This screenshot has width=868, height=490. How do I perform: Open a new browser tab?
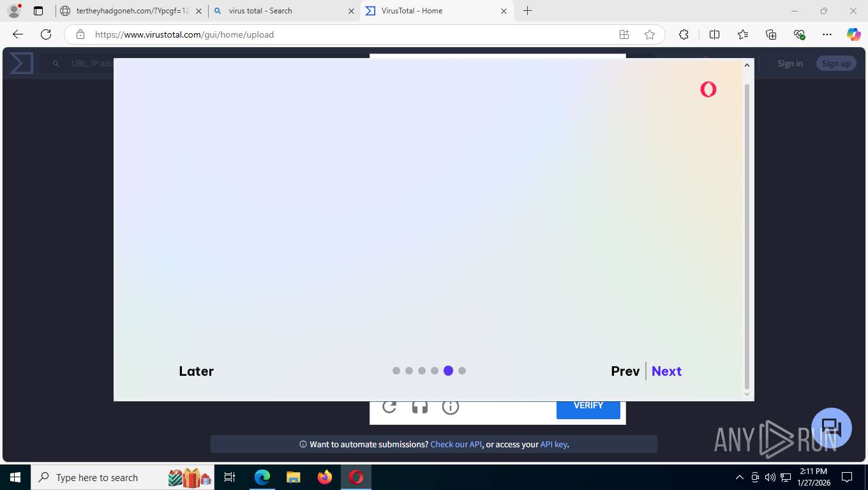(527, 11)
